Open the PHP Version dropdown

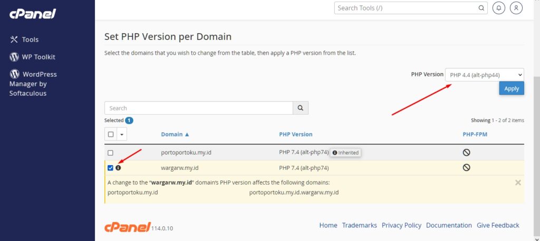[x=485, y=75]
